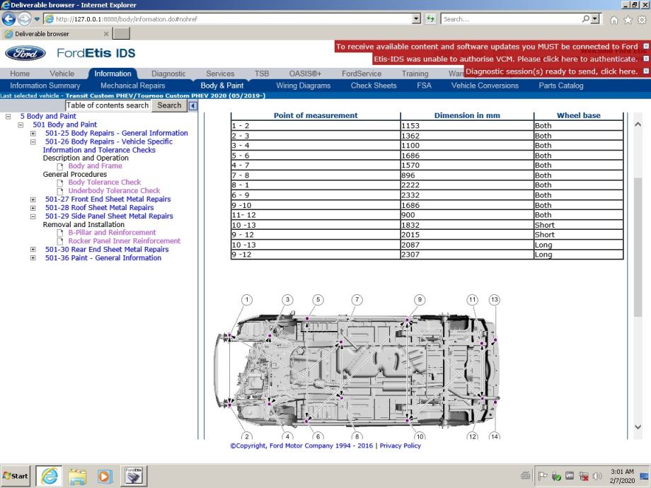This screenshot has width=651, height=488.
Task: Open the Underbody Tolerance Check link
Action: [114, 191]
